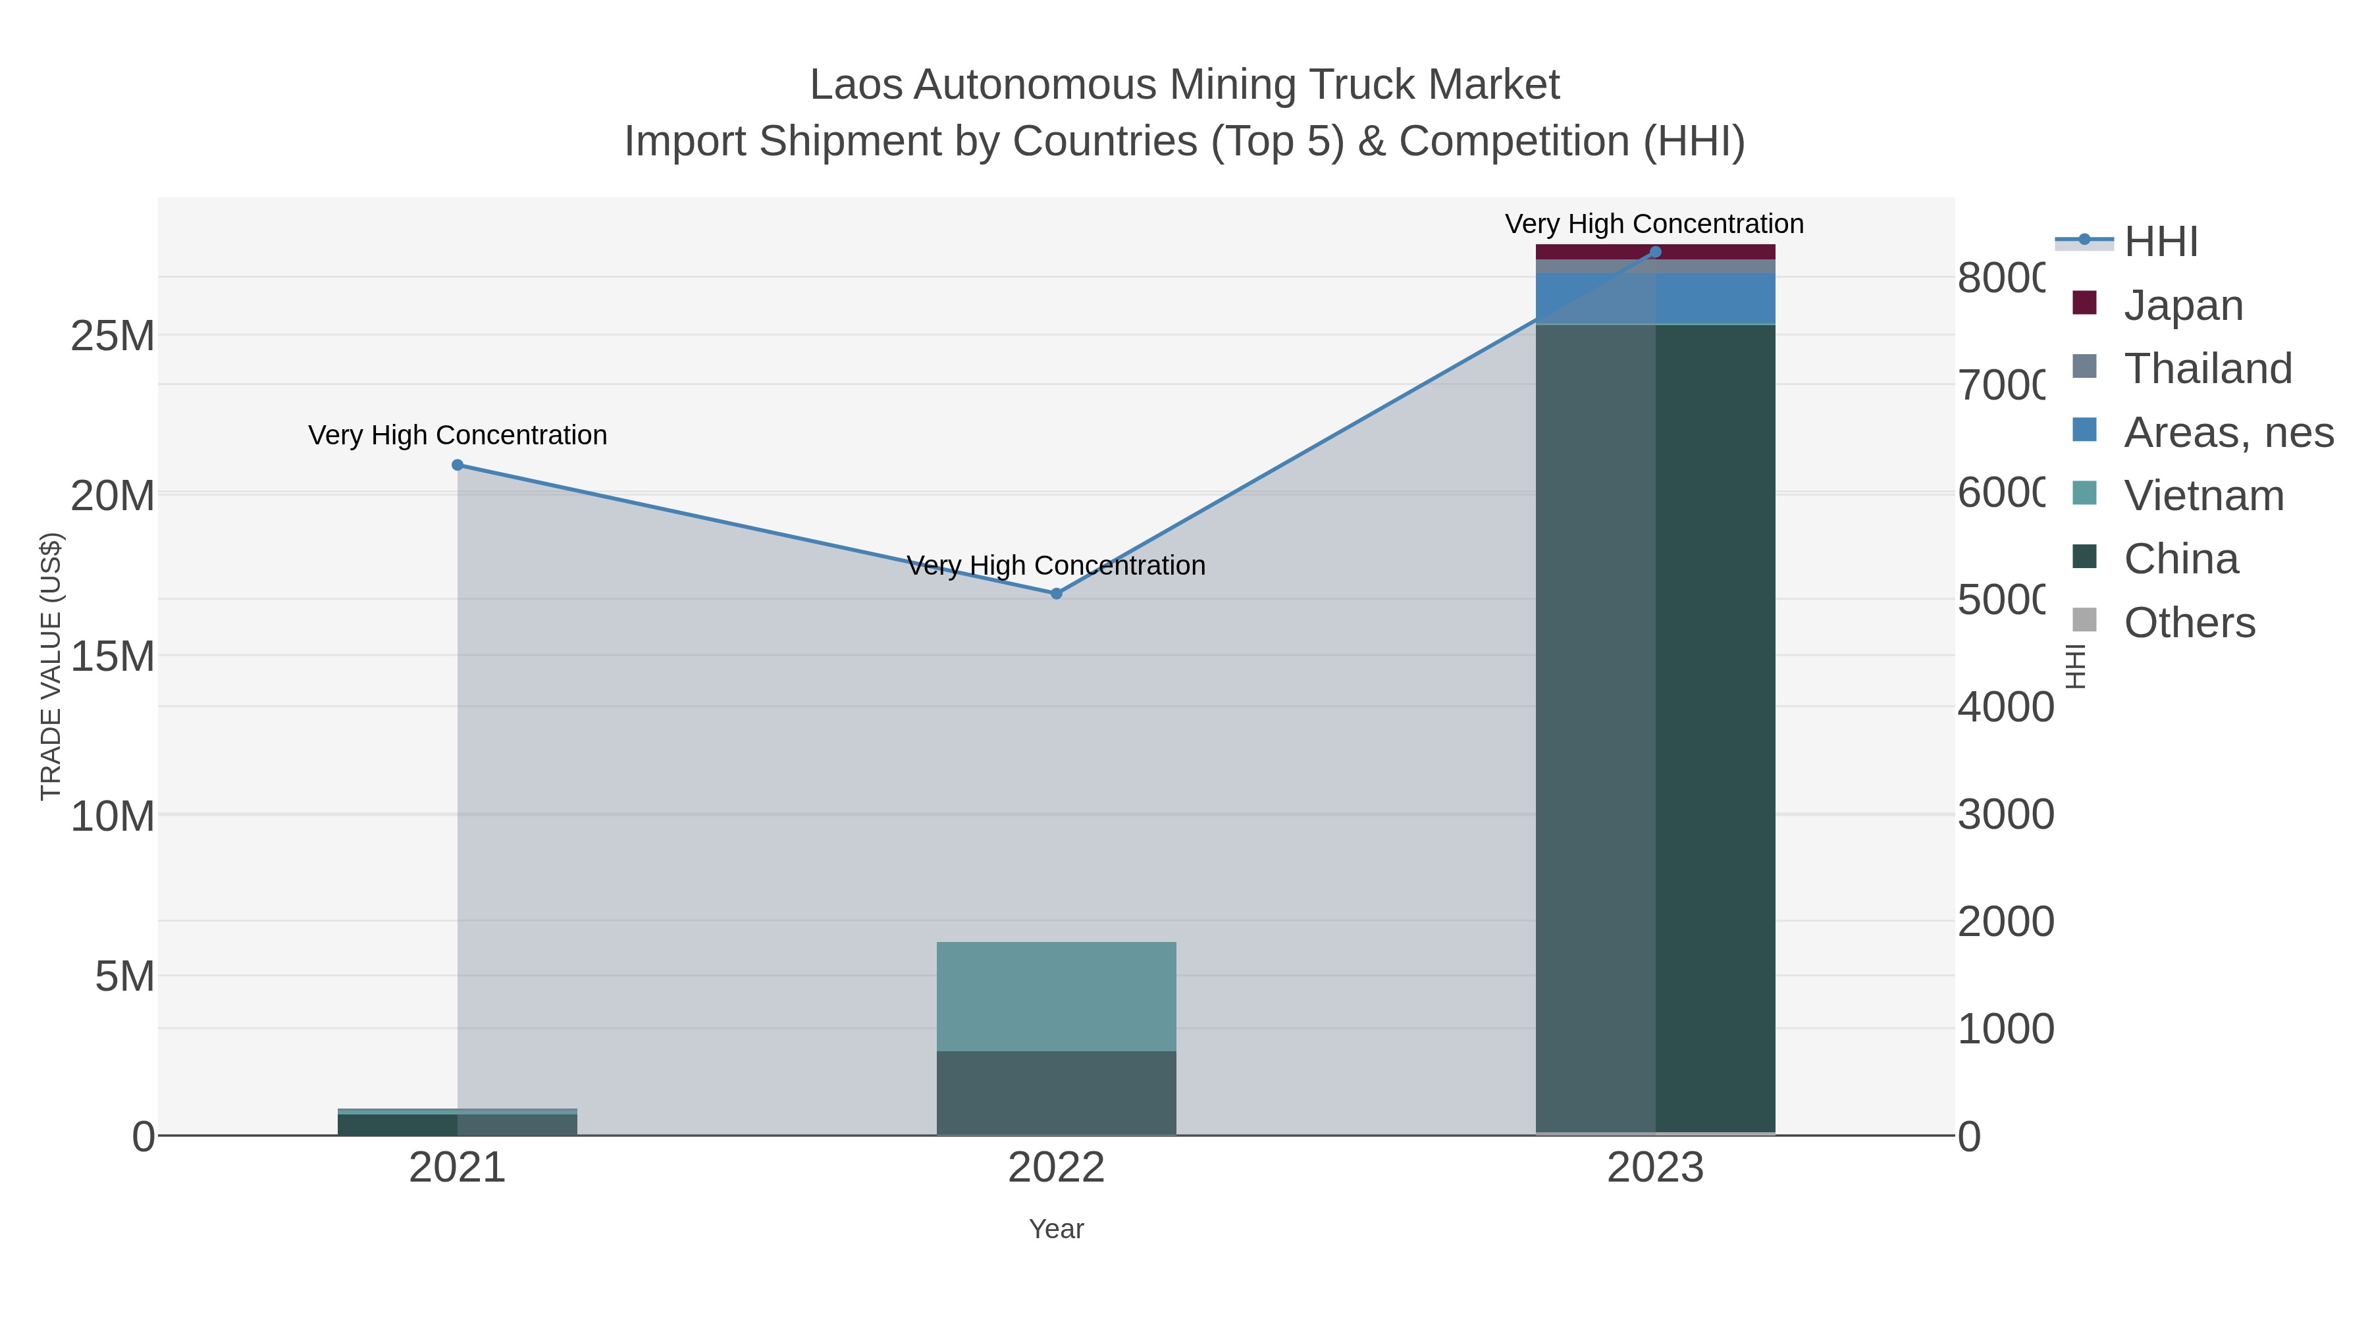The height and width of the screenshot is (1333, 2370).
Task: Click the 2023 x-axis label
Action: [x=1655, y=1168]
